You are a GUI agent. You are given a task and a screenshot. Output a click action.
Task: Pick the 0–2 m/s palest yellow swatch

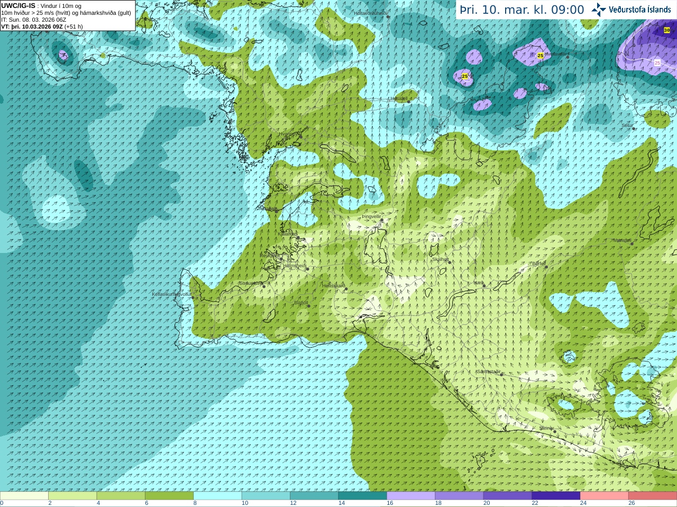click(x=24, y=496)
